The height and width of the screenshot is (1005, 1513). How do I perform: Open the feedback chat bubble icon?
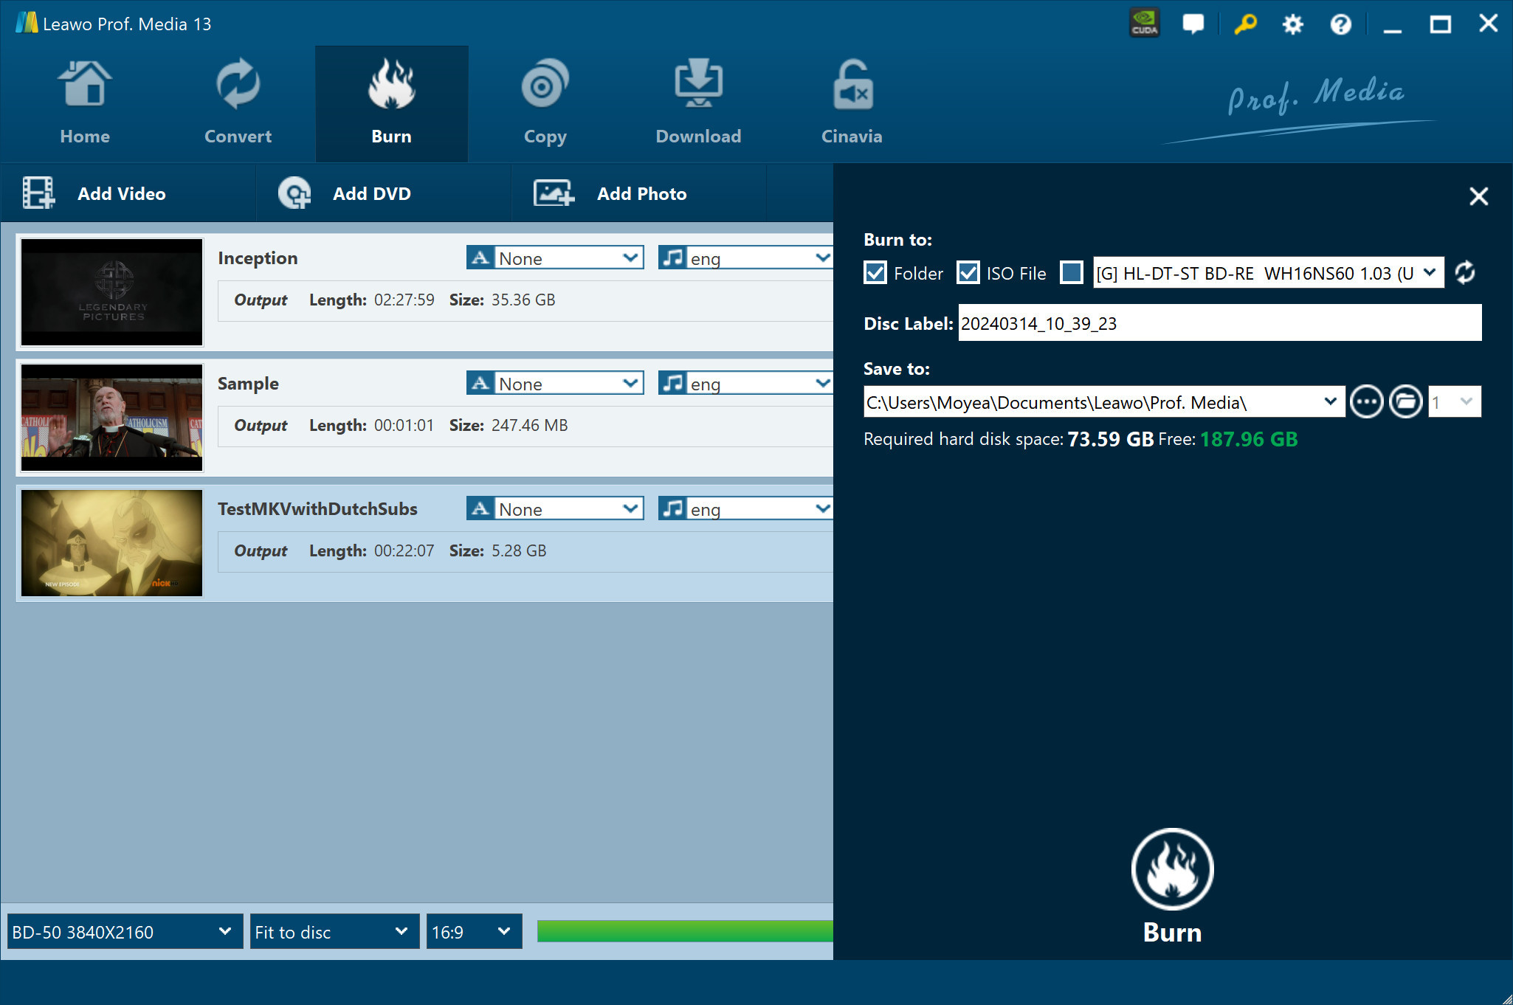pos(1193,24)
